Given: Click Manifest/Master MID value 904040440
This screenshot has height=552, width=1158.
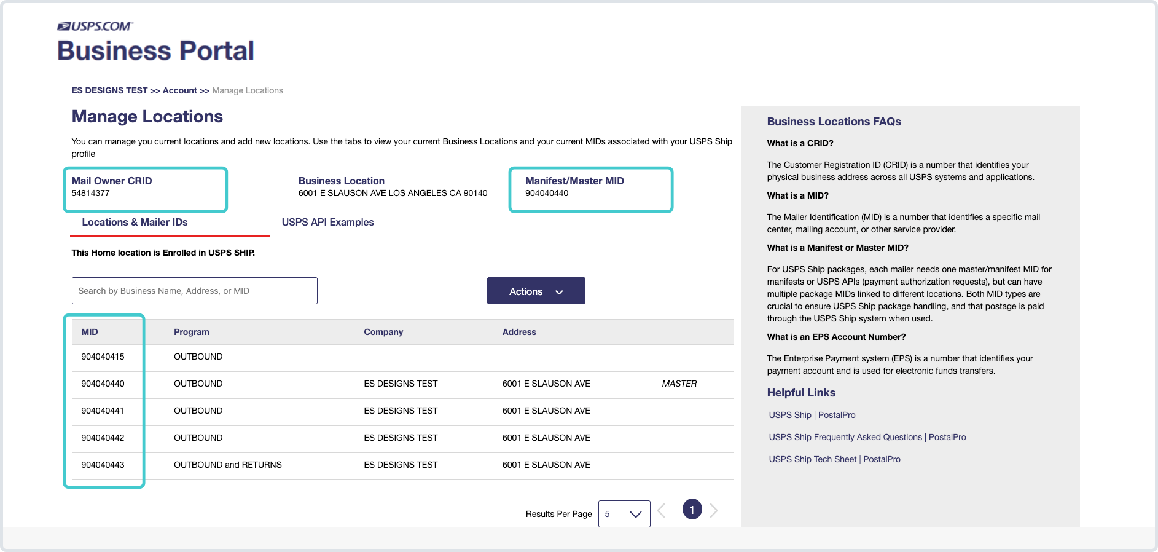Looking at the screenshot, I should [547, 193].
